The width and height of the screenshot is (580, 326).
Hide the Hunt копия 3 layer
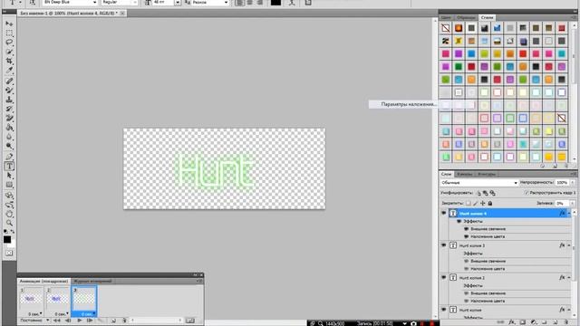tap(443, 245)
